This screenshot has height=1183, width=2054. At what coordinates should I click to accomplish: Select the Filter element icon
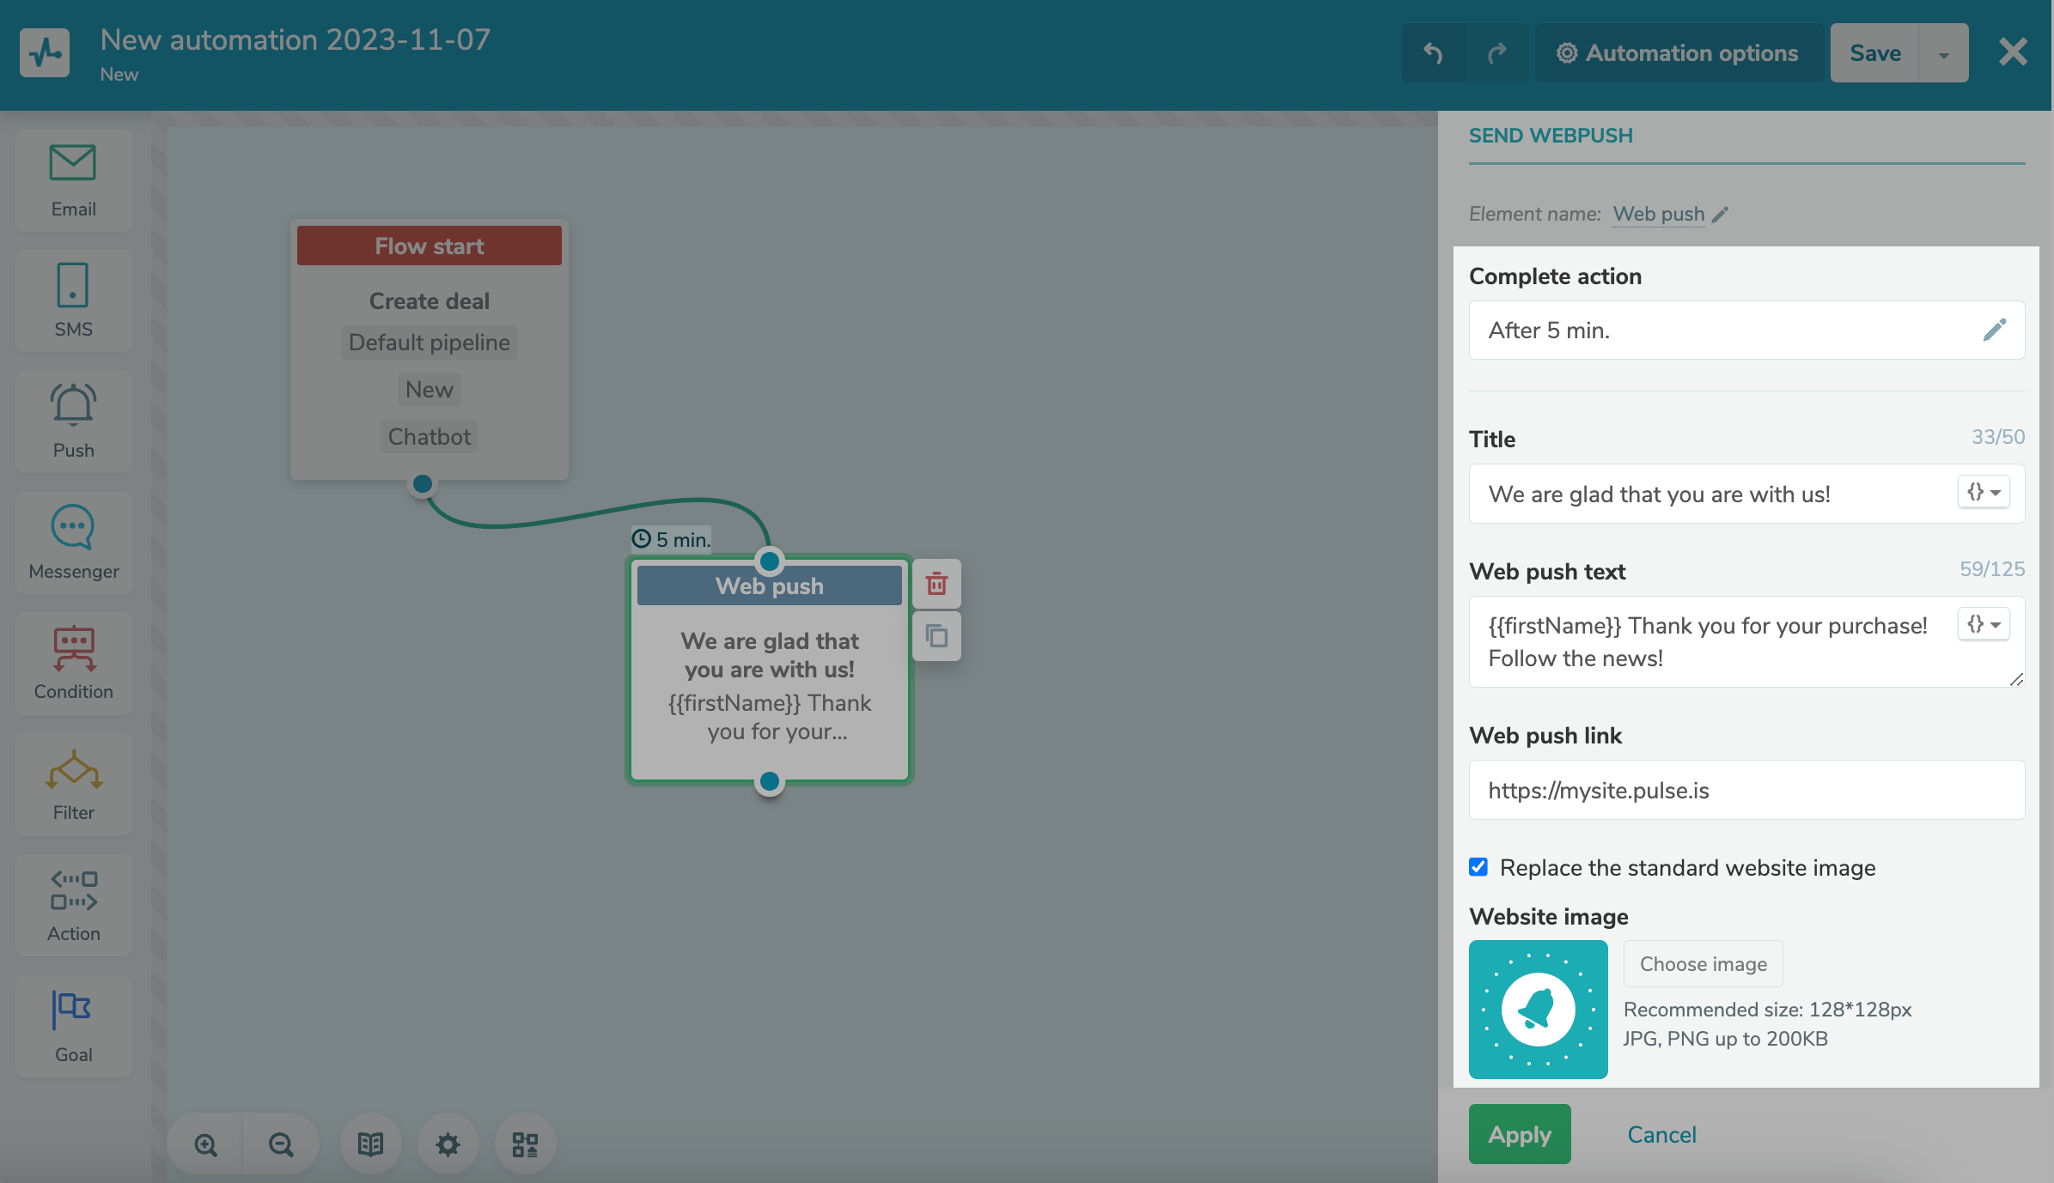coord(73,769)
